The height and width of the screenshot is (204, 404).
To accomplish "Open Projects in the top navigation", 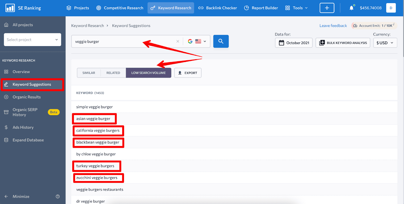I will coord(78,8).
